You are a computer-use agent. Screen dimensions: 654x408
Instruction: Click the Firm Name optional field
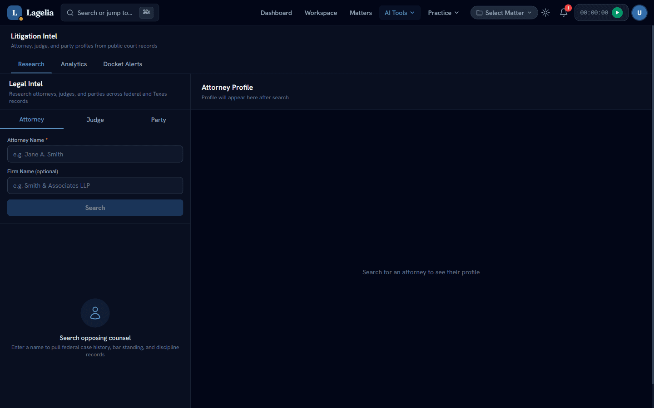click(x=95, y=185)
